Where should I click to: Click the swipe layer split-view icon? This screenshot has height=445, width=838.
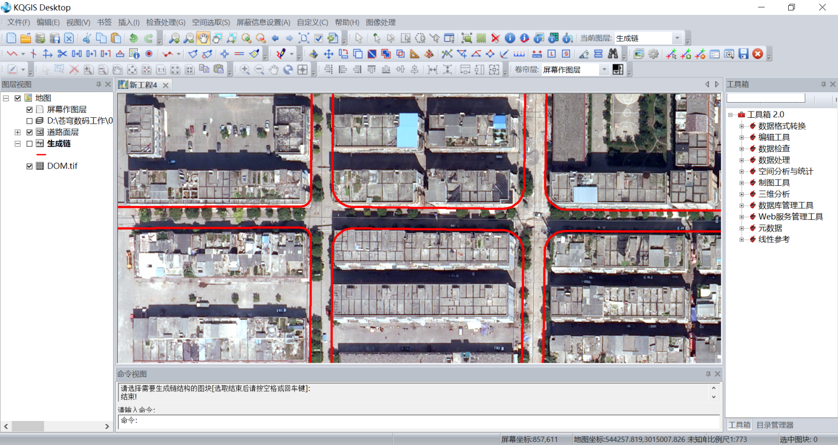618,70
